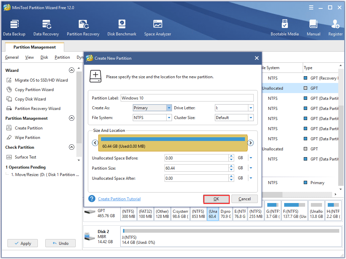The image size is (346, 259).
Task: Collapse the Wizard section
Action: pos(72,70)
